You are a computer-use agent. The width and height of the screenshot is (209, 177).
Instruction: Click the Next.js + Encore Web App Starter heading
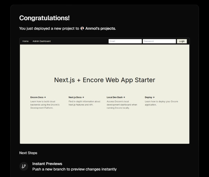pyautogui.click(x=105, y=80)
